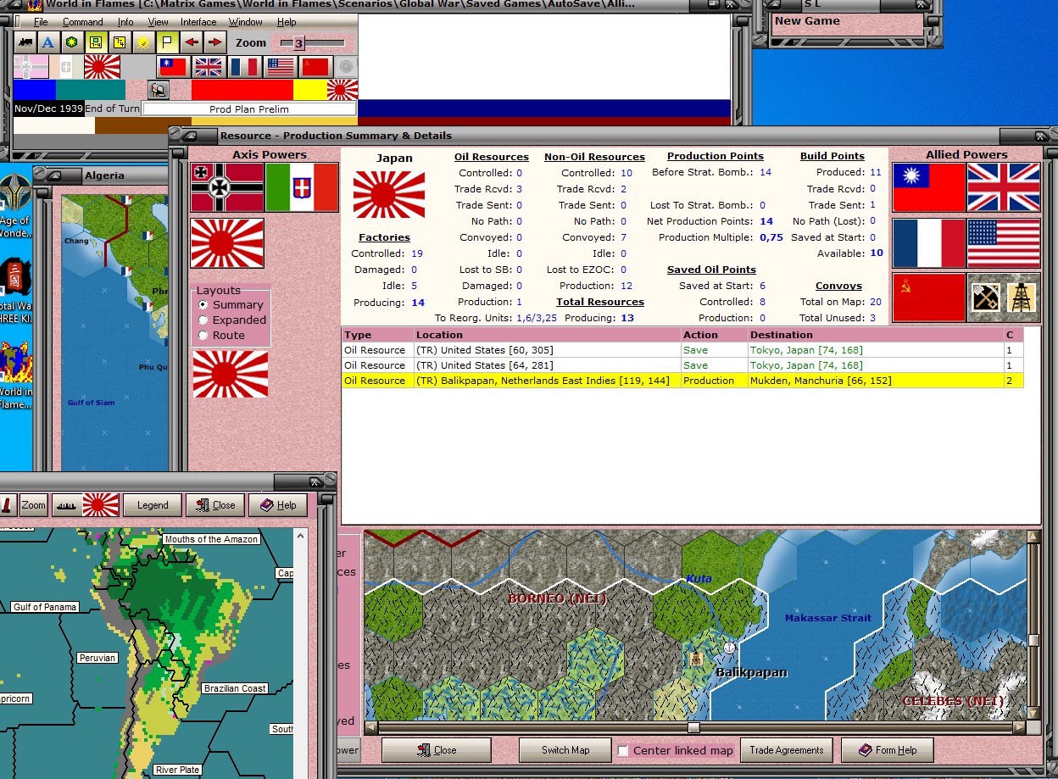The height and width of the screenshot is (779, 1058).
Task: Click the Prod Plan Prelim phase field
Action: coord(249,109)
